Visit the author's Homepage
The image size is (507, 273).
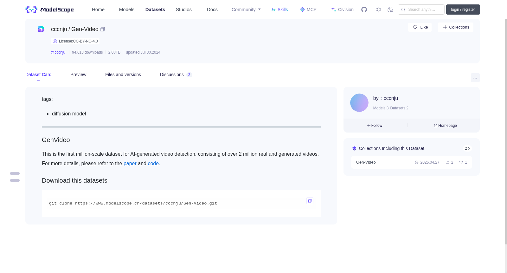[445, 126]
